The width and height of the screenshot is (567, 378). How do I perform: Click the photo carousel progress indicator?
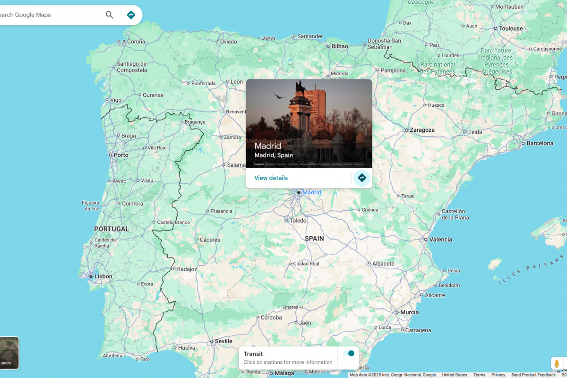(309, 164)
